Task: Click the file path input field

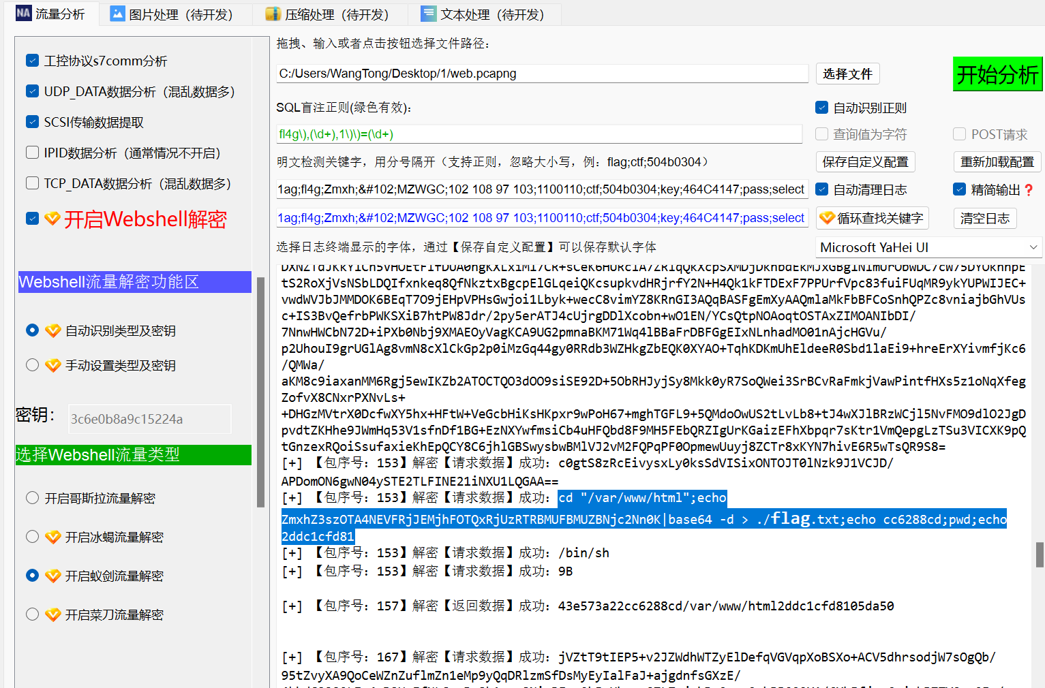Action: 542,74
